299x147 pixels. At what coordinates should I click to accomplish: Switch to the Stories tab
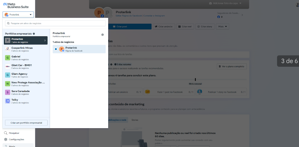click(x=135, y=120)
